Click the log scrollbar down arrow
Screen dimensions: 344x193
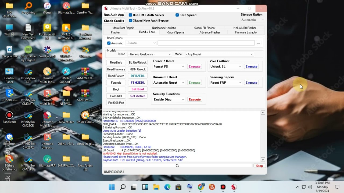[x=263, y=160]
